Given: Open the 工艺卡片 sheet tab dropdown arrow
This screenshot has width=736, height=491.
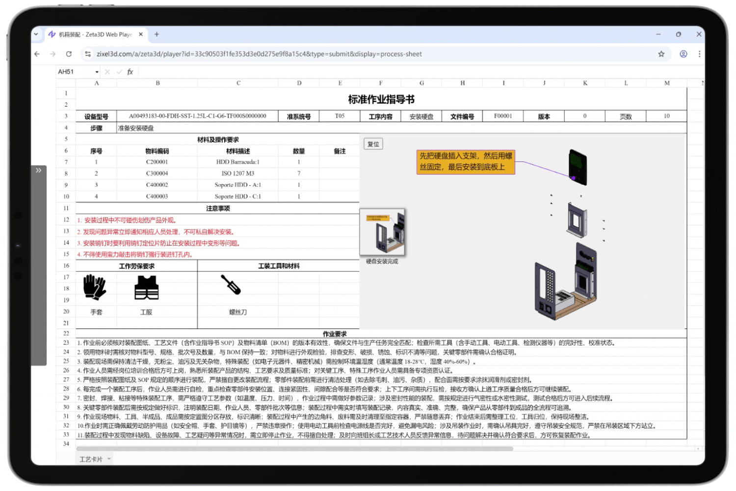Looking at the screenshot, I should pos(109,459).
